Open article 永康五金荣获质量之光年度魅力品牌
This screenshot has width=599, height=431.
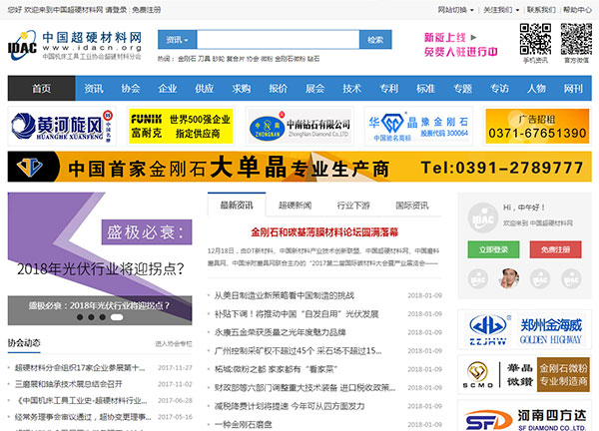point(280,332)
